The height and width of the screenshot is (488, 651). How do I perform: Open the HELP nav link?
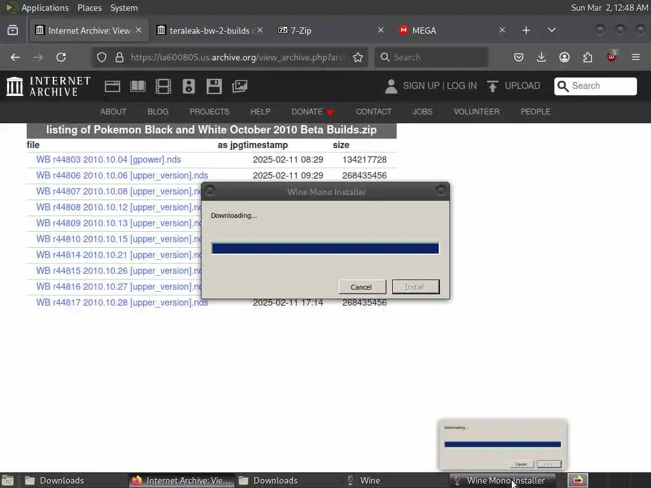click(260, 112)
